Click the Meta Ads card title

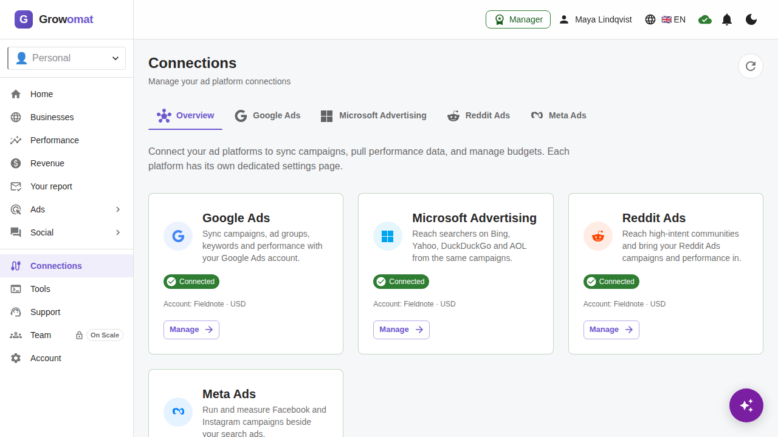click(x=229, y=394)
